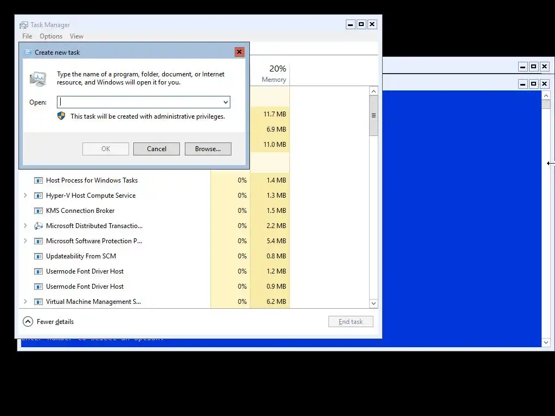
Task: Click the administrative privileges shield icon
Action: point(61,116)
